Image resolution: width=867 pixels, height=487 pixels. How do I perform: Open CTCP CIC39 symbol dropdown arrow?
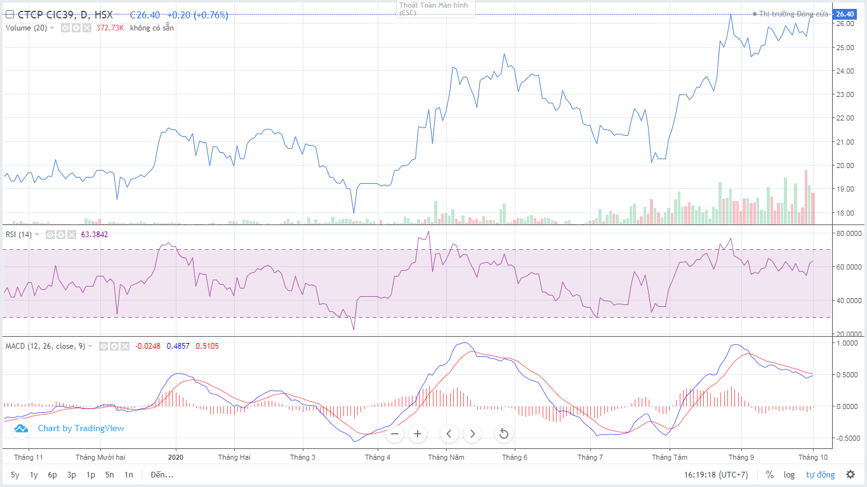point(119,15)
